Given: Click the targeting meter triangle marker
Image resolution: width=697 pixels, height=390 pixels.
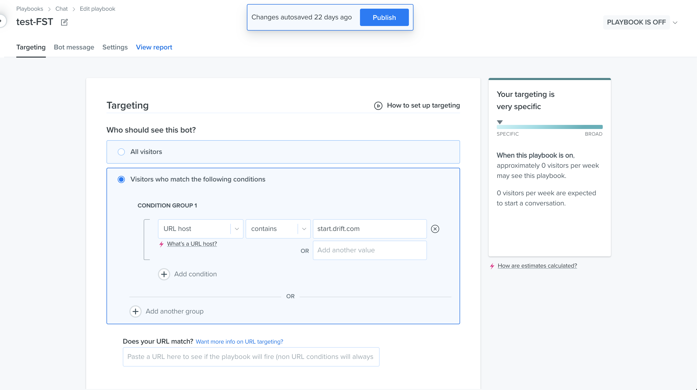Looking at the screenshot, I should point(500,122).
